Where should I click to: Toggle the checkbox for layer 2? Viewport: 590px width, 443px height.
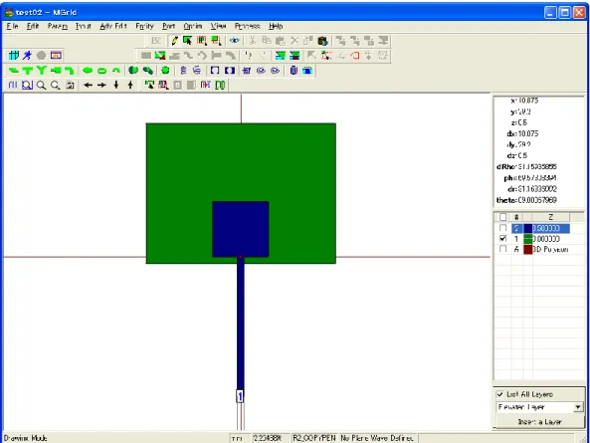click(503, 228)
